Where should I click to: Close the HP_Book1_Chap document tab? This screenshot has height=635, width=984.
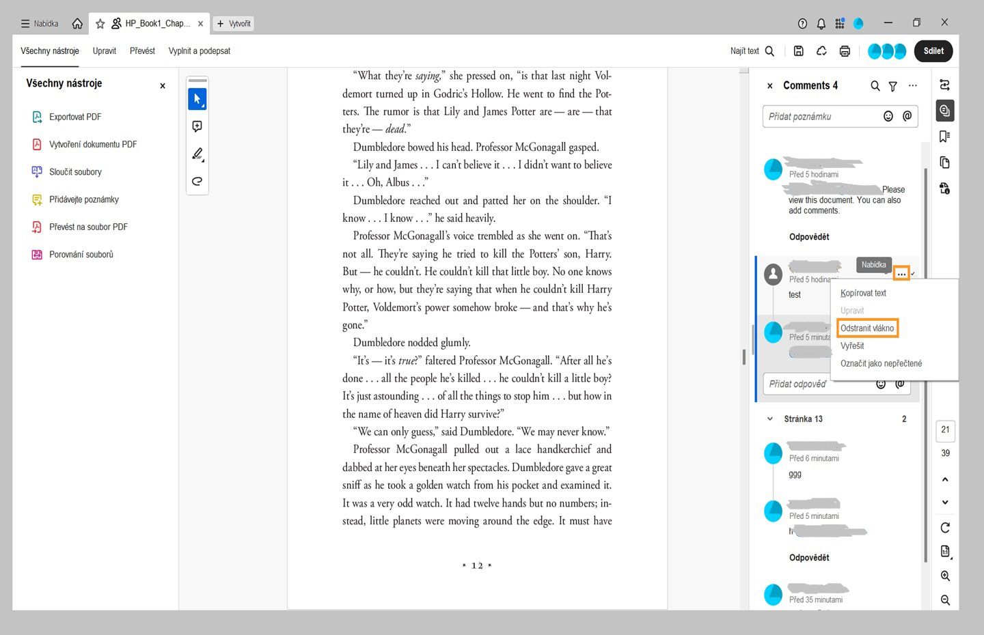click(x=200, y=23)
